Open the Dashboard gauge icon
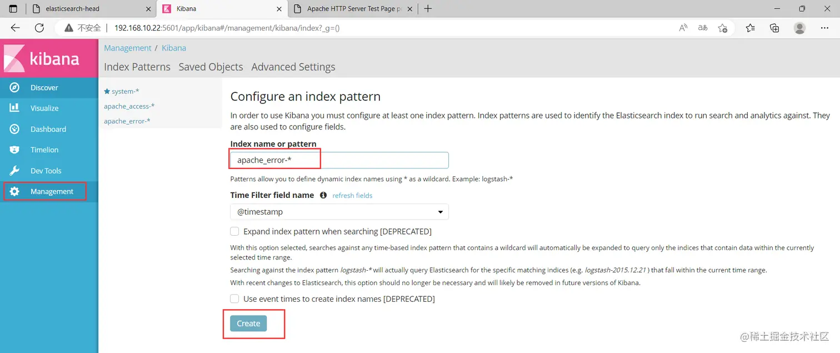 click(14, 129)
